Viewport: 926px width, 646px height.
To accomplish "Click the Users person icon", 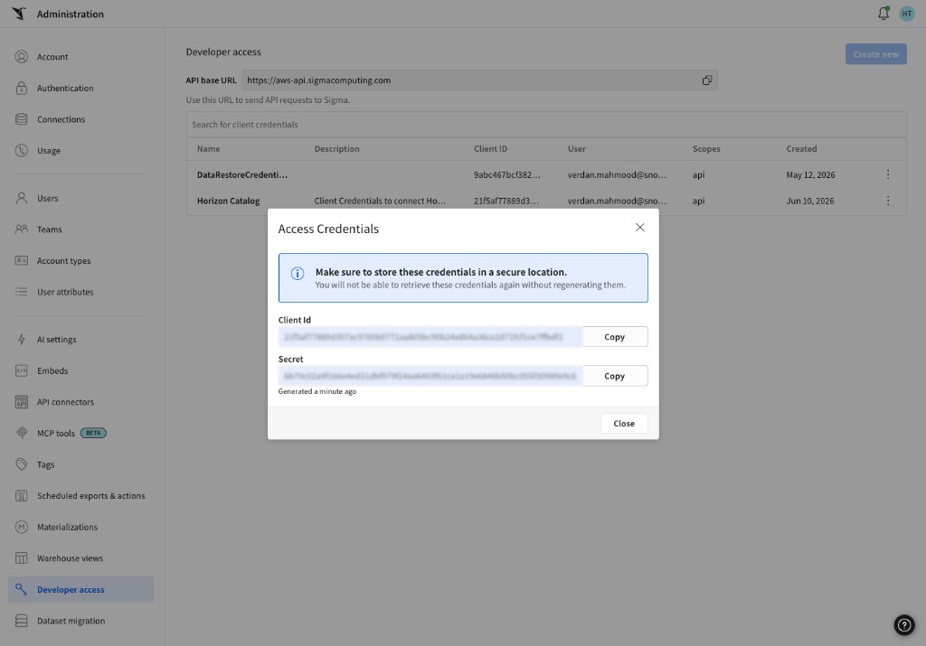I will click(22, 198).
